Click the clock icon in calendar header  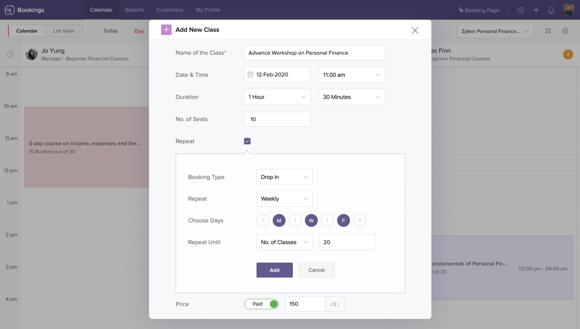pyautogui.click(x=10, y=54)
